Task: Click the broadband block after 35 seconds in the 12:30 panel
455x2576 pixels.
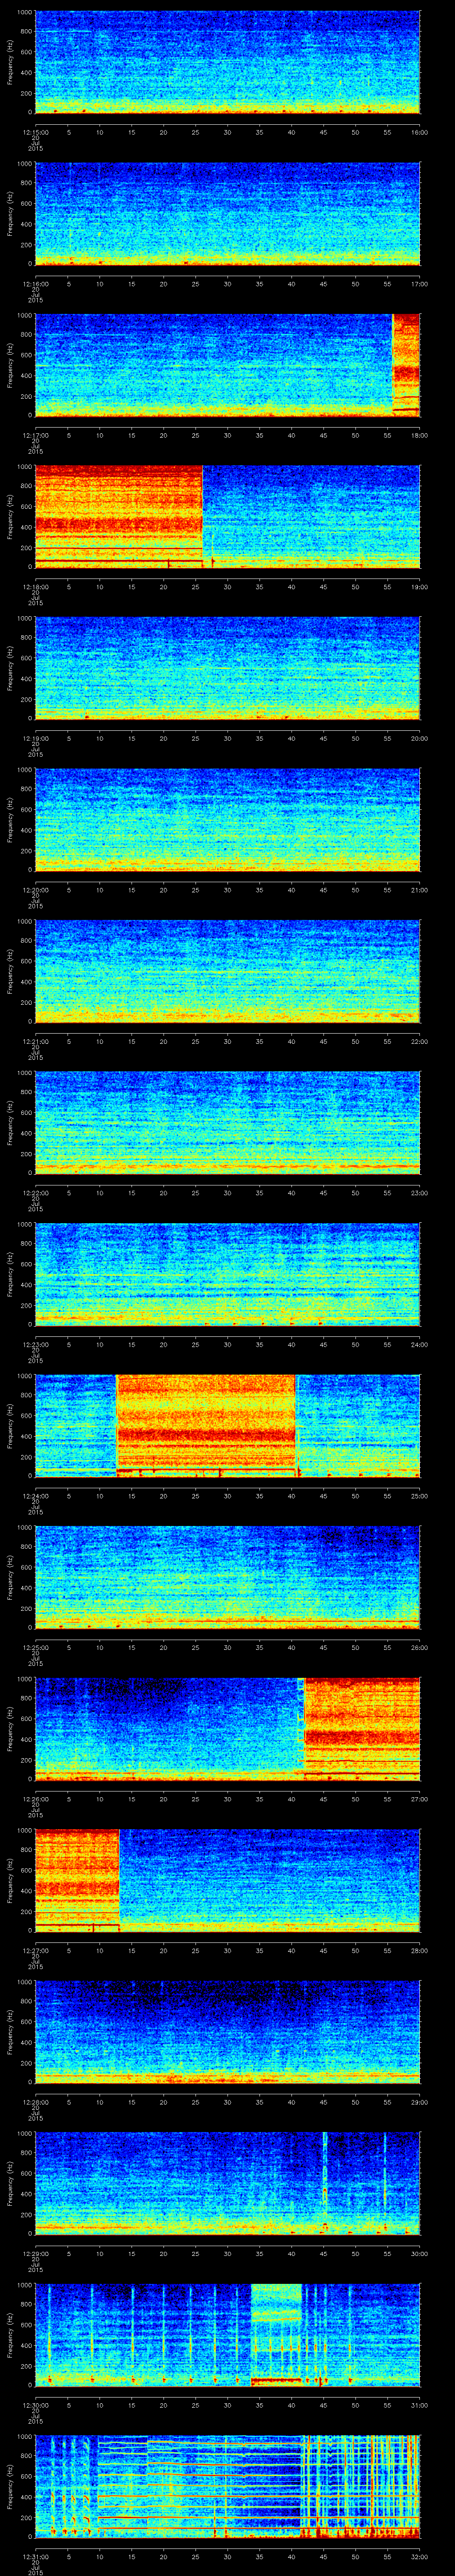Action: (276, 2335)
